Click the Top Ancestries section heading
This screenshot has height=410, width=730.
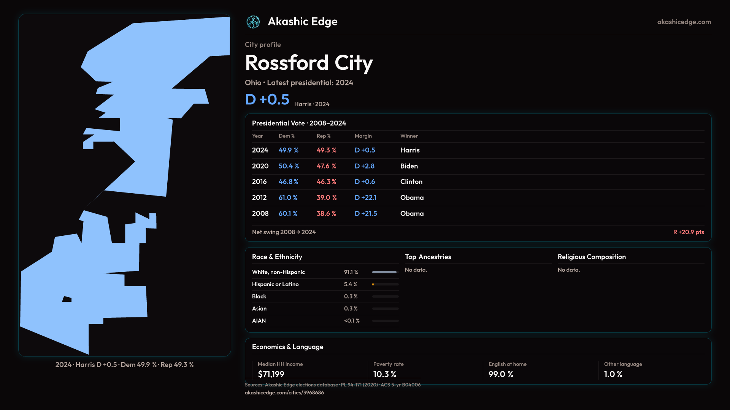[428, 257]
